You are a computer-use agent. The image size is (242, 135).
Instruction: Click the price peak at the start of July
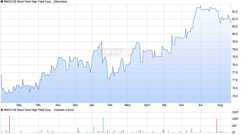click(201, 6)
